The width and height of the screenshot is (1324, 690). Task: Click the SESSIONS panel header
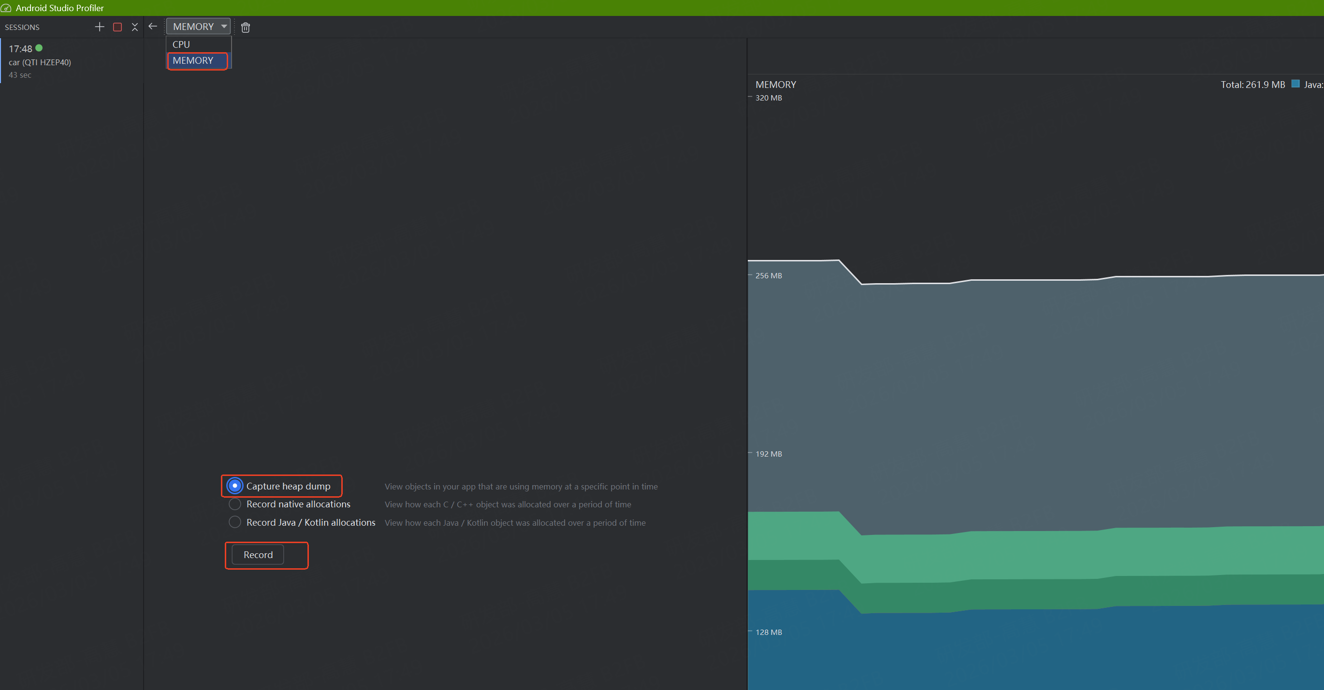22,27
